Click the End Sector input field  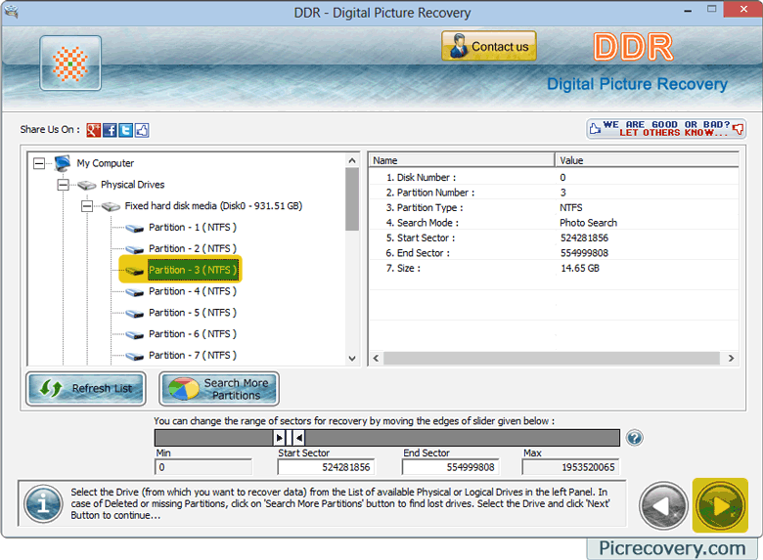(450, 467)
